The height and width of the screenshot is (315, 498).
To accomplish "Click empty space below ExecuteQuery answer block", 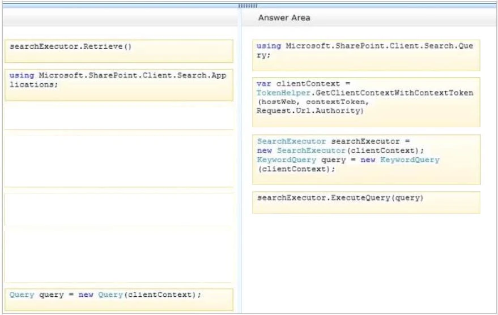I will pos(366,260).
